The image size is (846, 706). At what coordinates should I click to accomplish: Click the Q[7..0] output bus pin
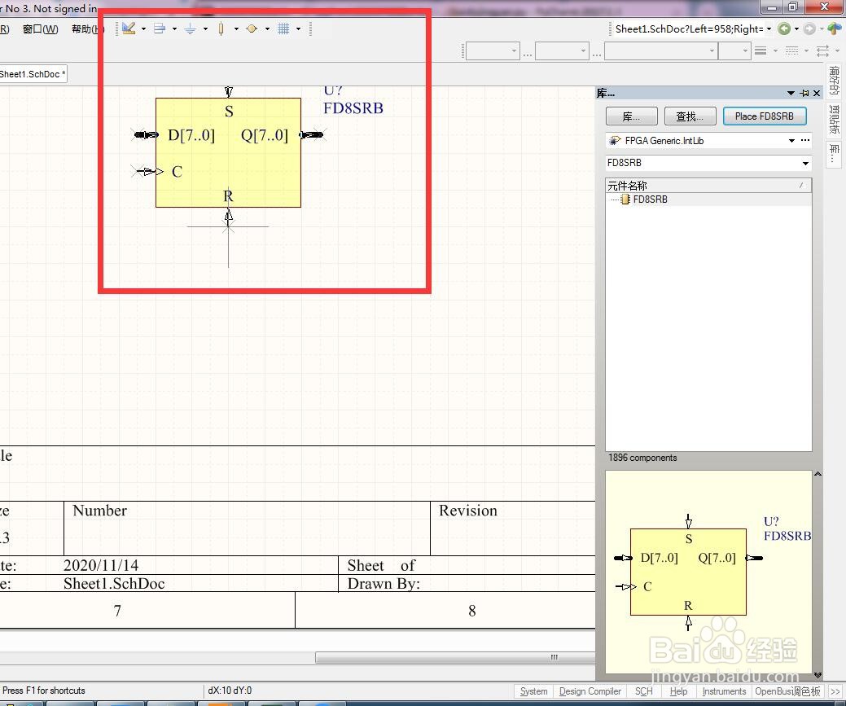[313, 134]
